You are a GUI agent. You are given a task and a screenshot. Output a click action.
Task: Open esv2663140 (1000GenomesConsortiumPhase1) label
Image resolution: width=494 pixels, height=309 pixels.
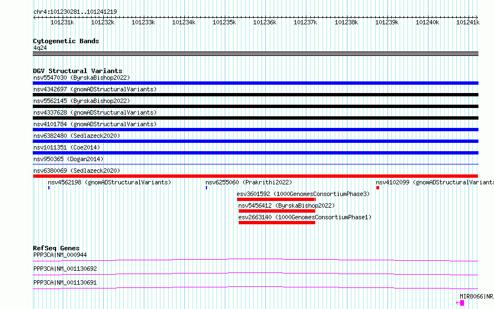[x=305, y=217]
